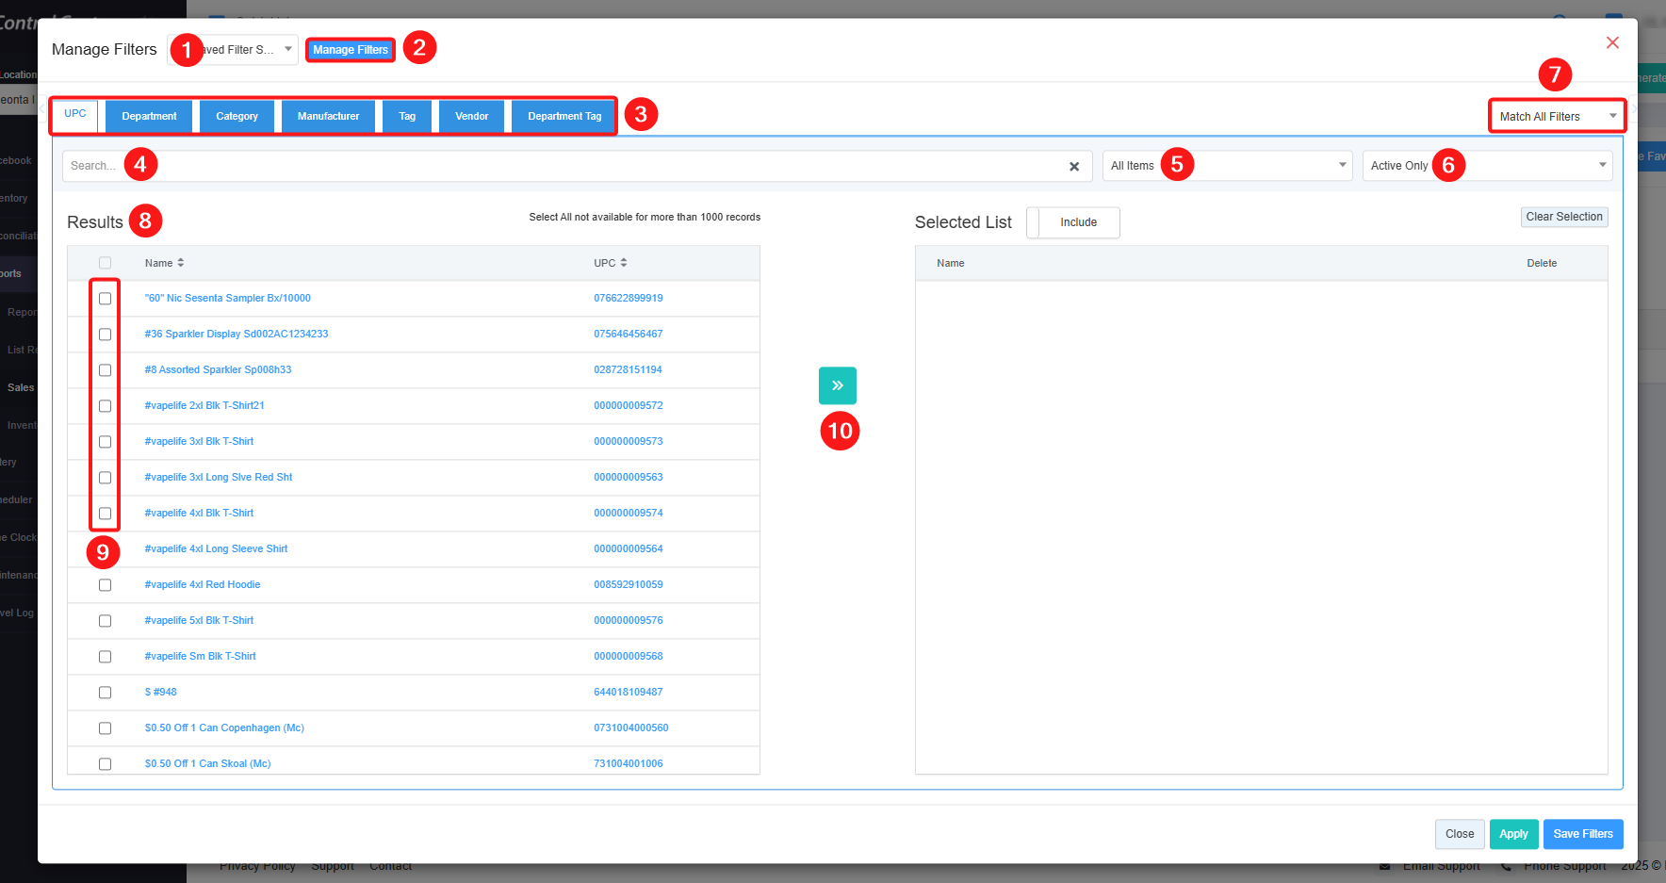Sort results by Name column arrows
Screen dimensions: 1666x883
point(181,263)
